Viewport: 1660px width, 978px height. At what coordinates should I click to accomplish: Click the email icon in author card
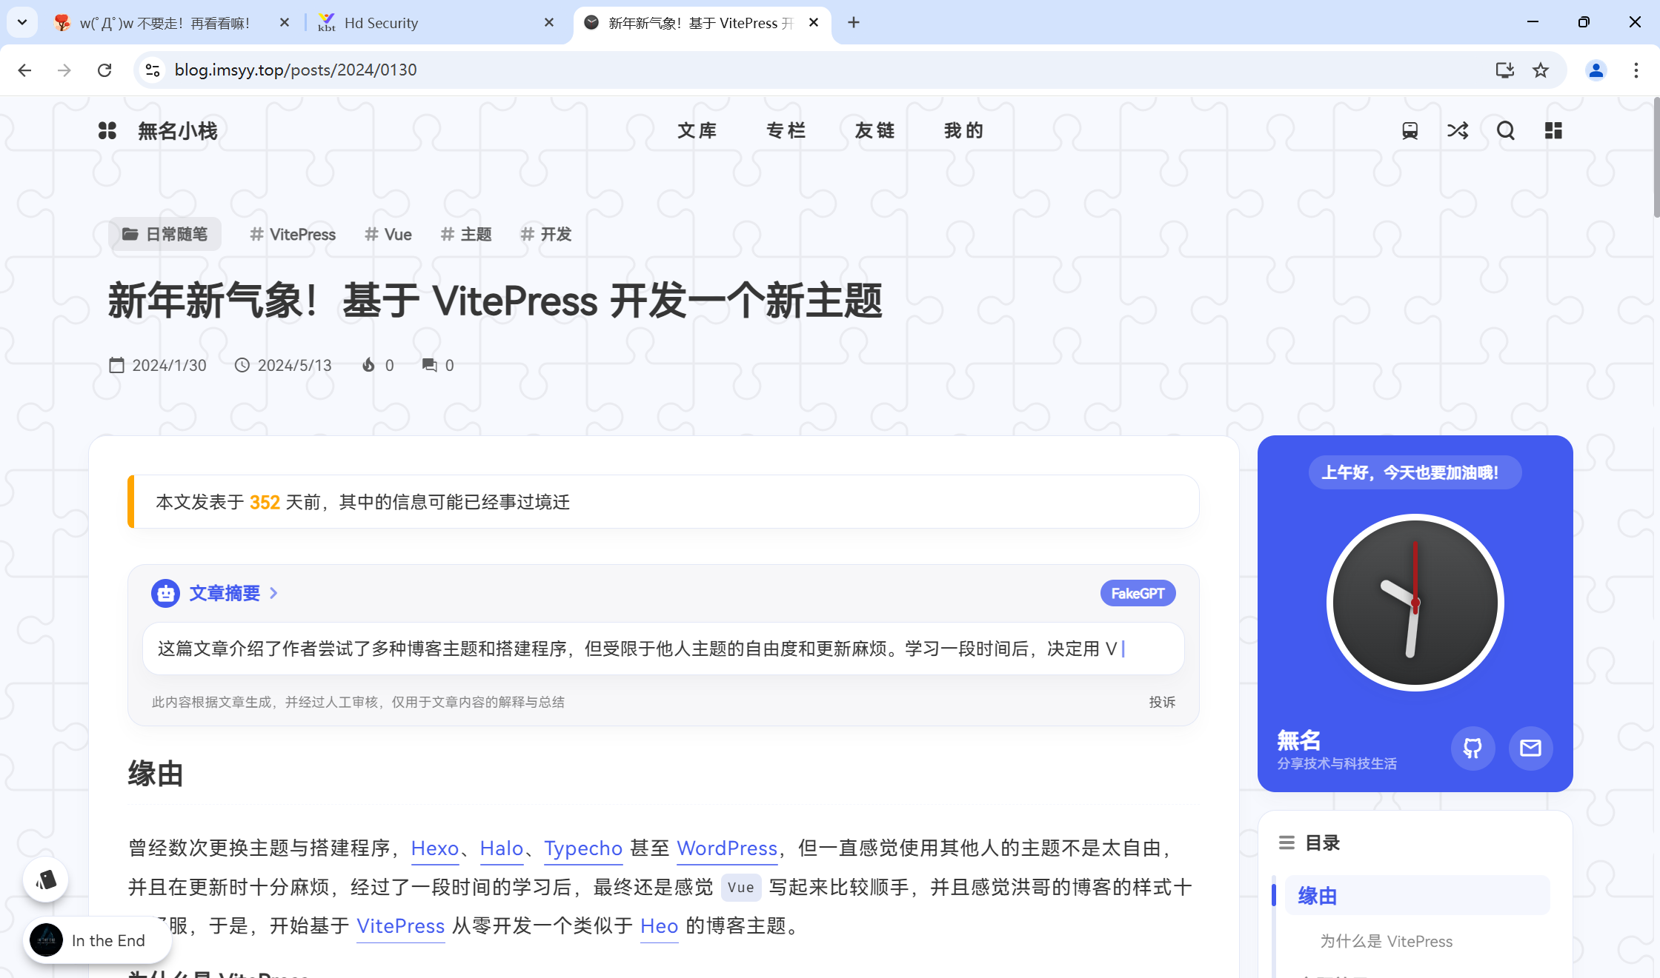1530,748
